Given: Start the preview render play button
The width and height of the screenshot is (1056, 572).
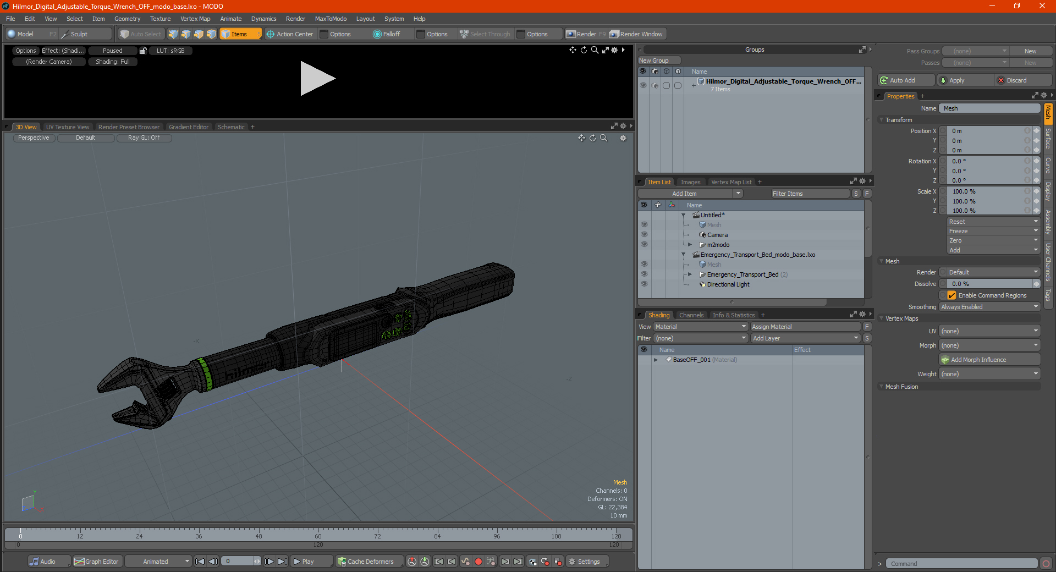Looking at the screenshot, I should pos(317,79).
